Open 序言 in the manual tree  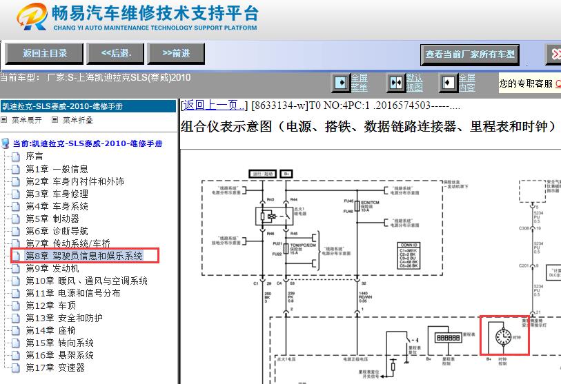click(35, 156)
